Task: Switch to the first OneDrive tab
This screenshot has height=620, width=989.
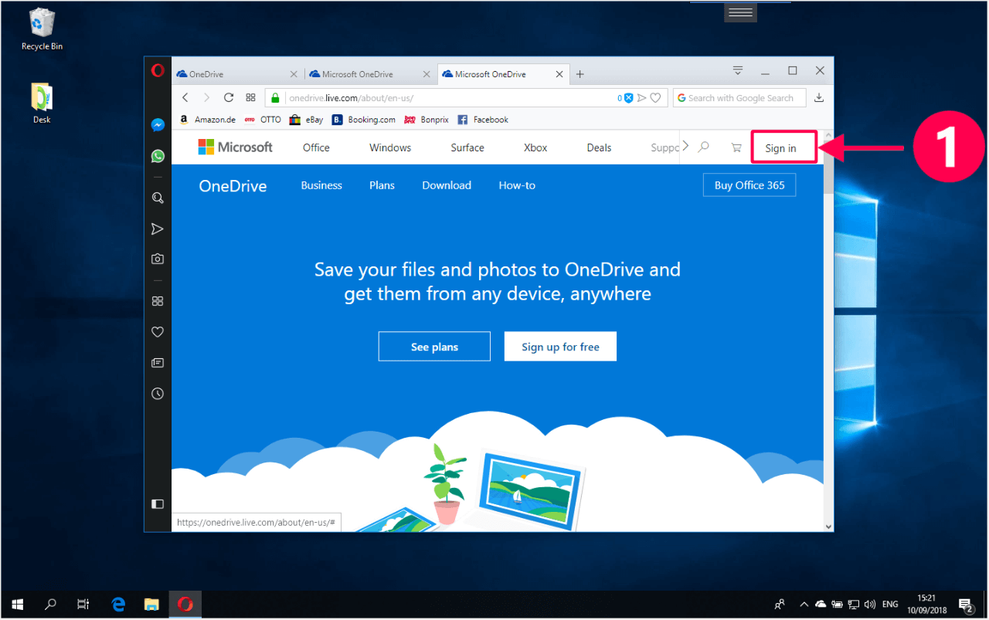Action: 238,74
